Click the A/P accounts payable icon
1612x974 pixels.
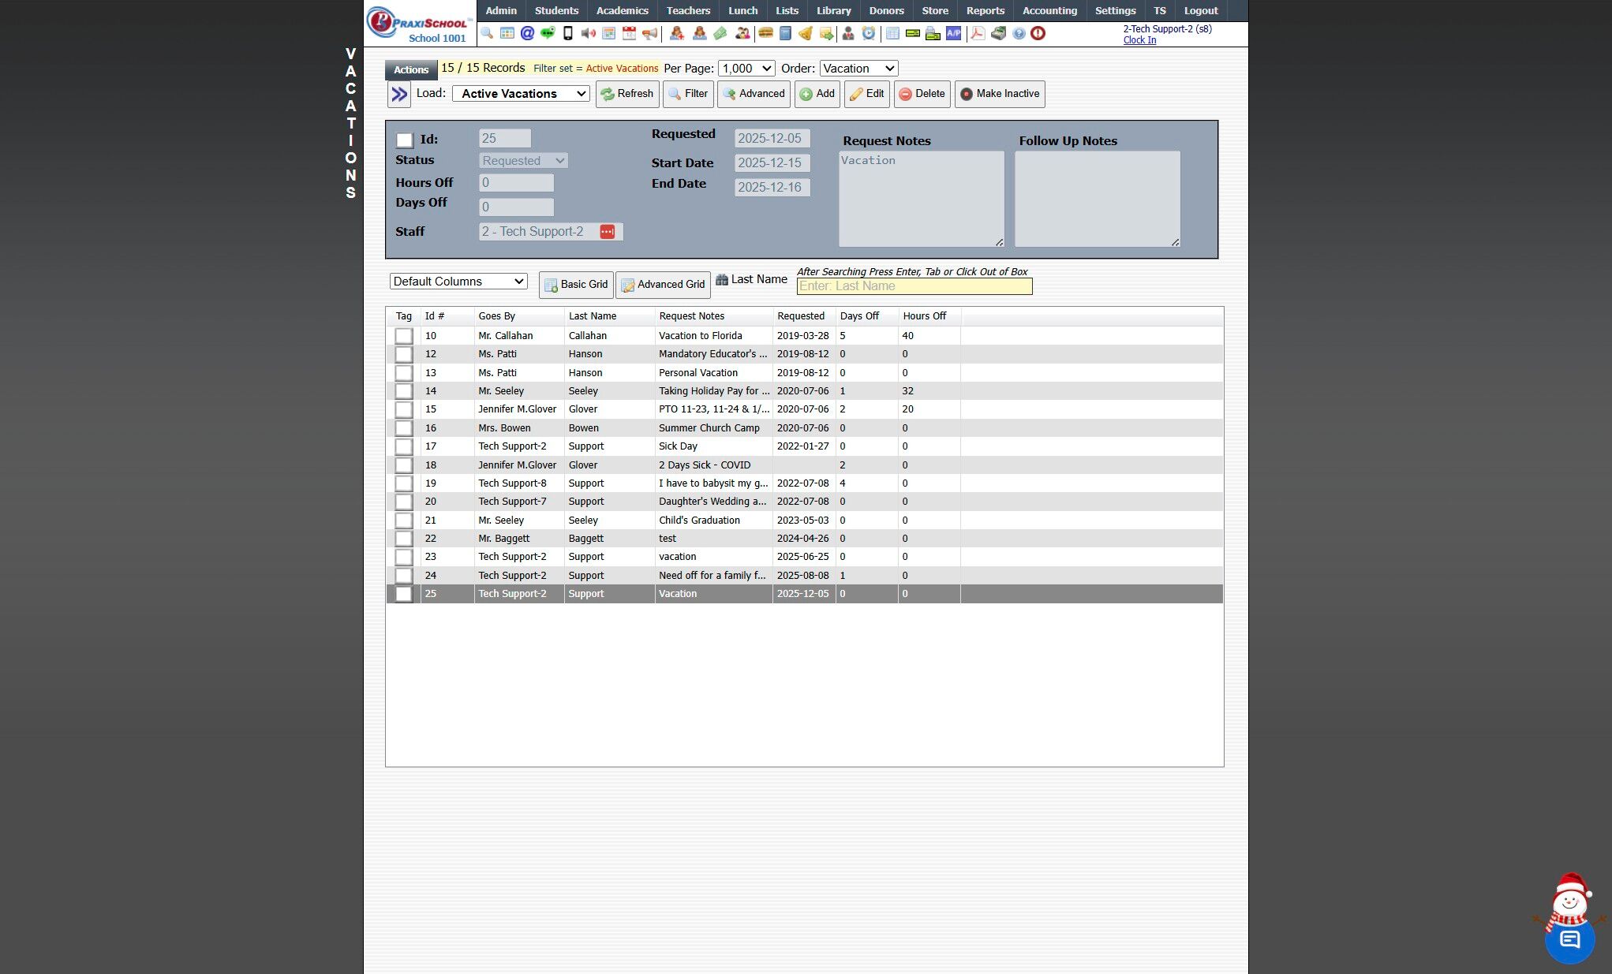[x=953, y=33]
